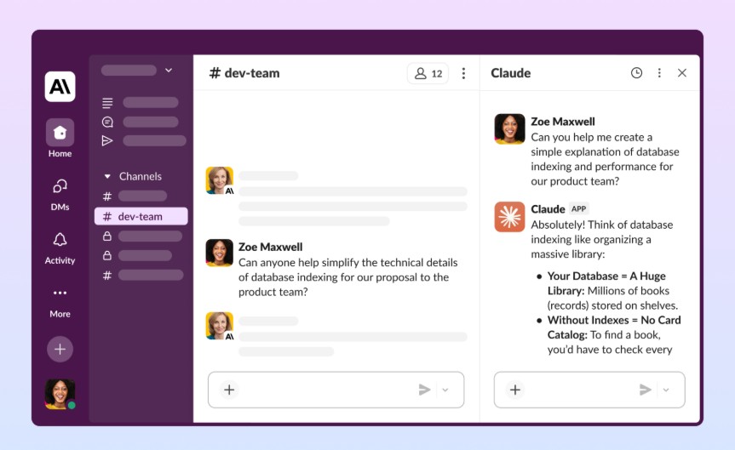Collapse the Channels section
735x450 pixels.
pos(107,177)
